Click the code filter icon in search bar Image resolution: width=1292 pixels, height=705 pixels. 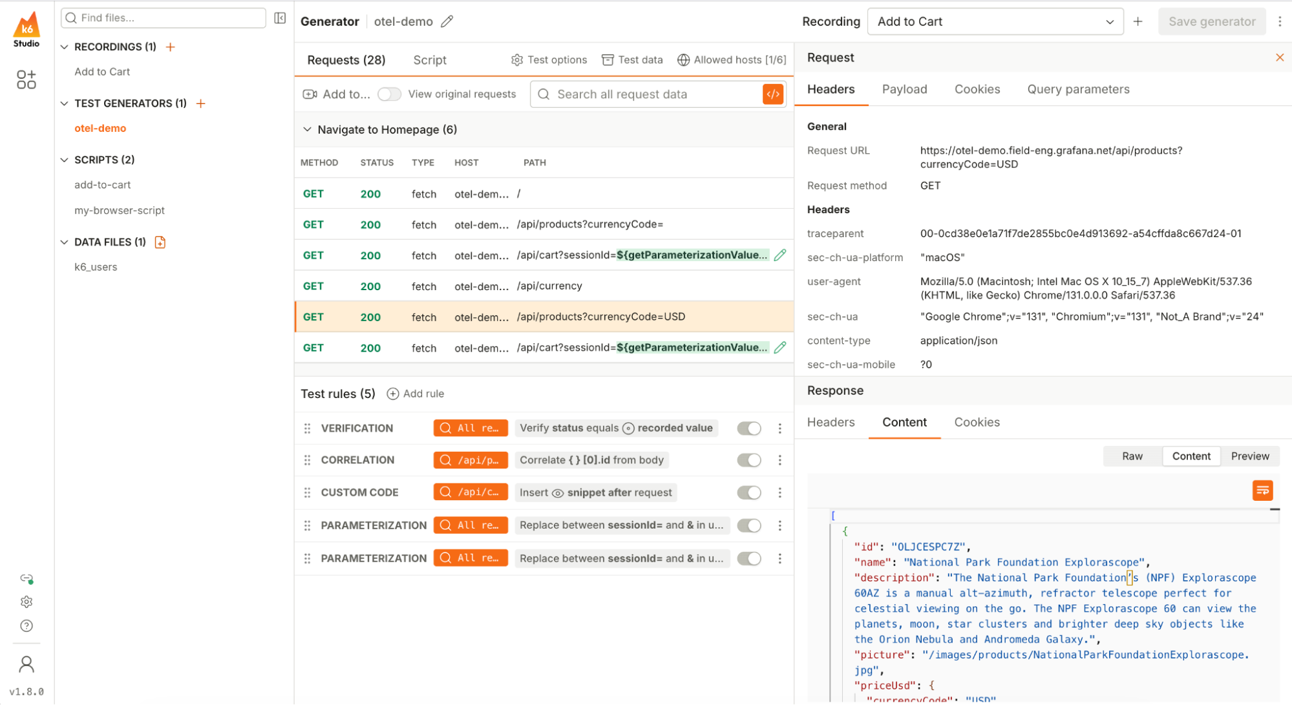click(772, 94)
